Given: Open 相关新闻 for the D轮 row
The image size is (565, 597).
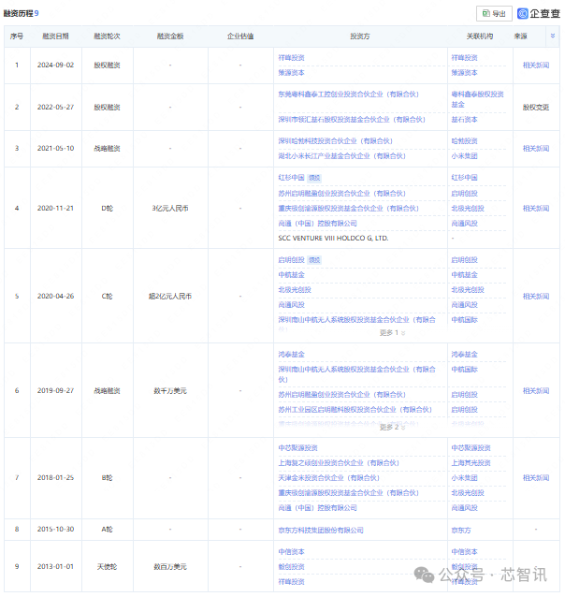Looking at the screenshot, I should [536, 208].
